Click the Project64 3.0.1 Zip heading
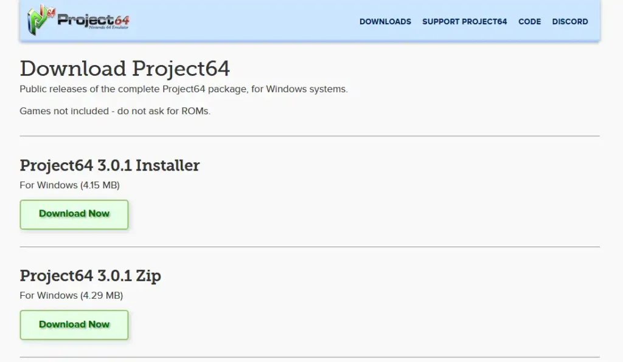The height and width of the screenshot is (362, 623). tap(90, 276)
